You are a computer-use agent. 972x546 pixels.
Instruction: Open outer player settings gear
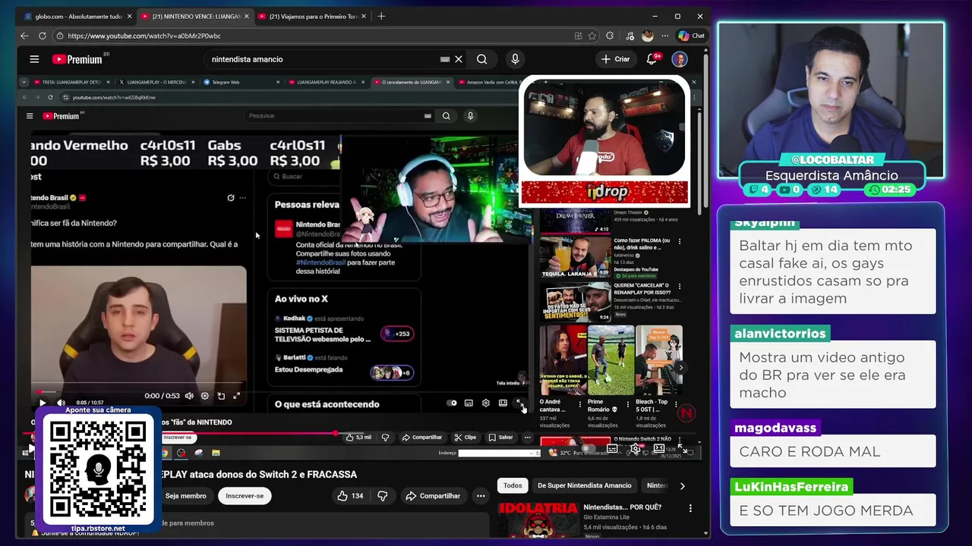[636, 449]
